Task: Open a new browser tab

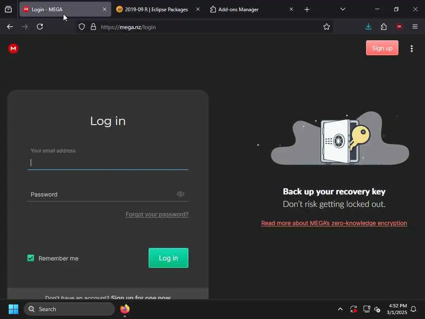Action: click(307, 10)
